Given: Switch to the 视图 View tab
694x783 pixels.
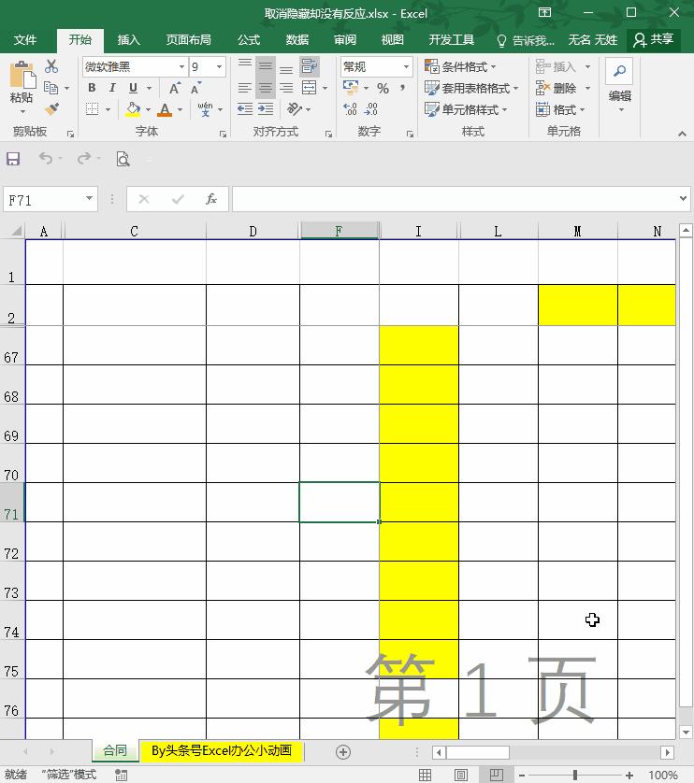Looking at the screenshot, I should tap(393, 40).
